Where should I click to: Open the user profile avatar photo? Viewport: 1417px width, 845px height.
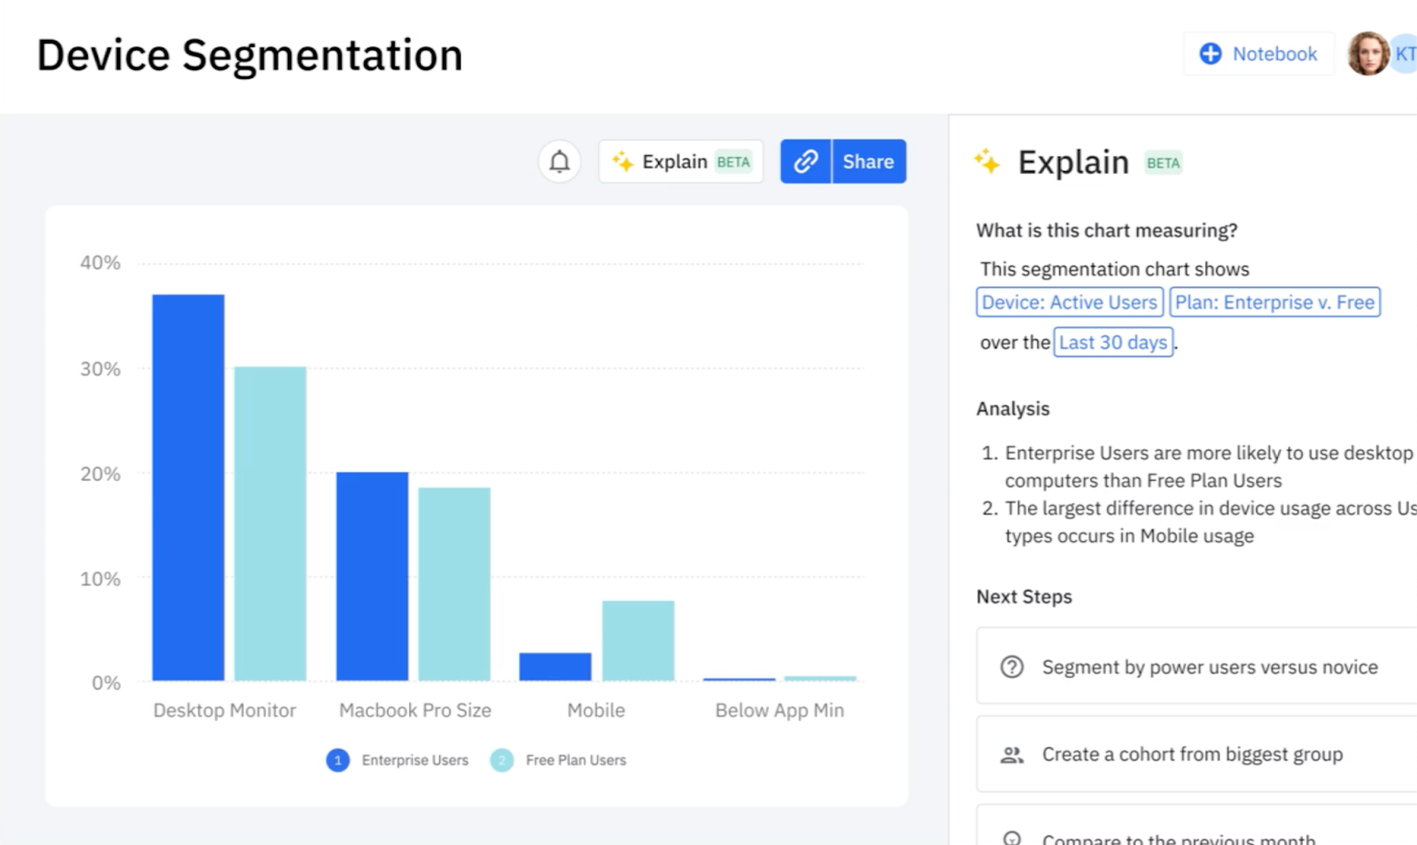coord(1368,54)
